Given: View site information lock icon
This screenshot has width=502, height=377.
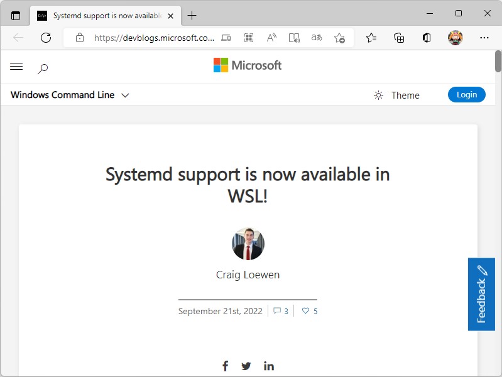Looking at the screenshot, I should pos(80,38).
